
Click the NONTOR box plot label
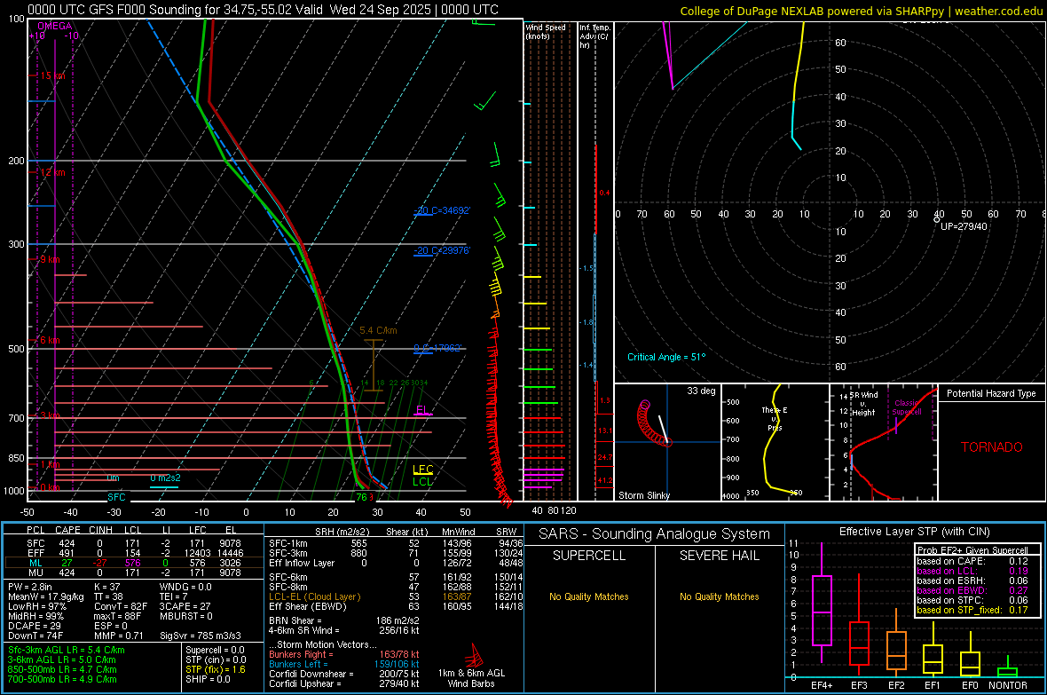(x=1008, y=685)
